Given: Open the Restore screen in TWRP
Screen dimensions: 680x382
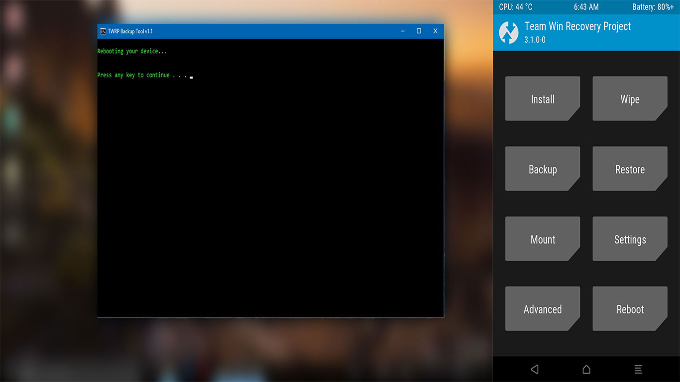Looking at the screenshot, I should tap(630, 169).
